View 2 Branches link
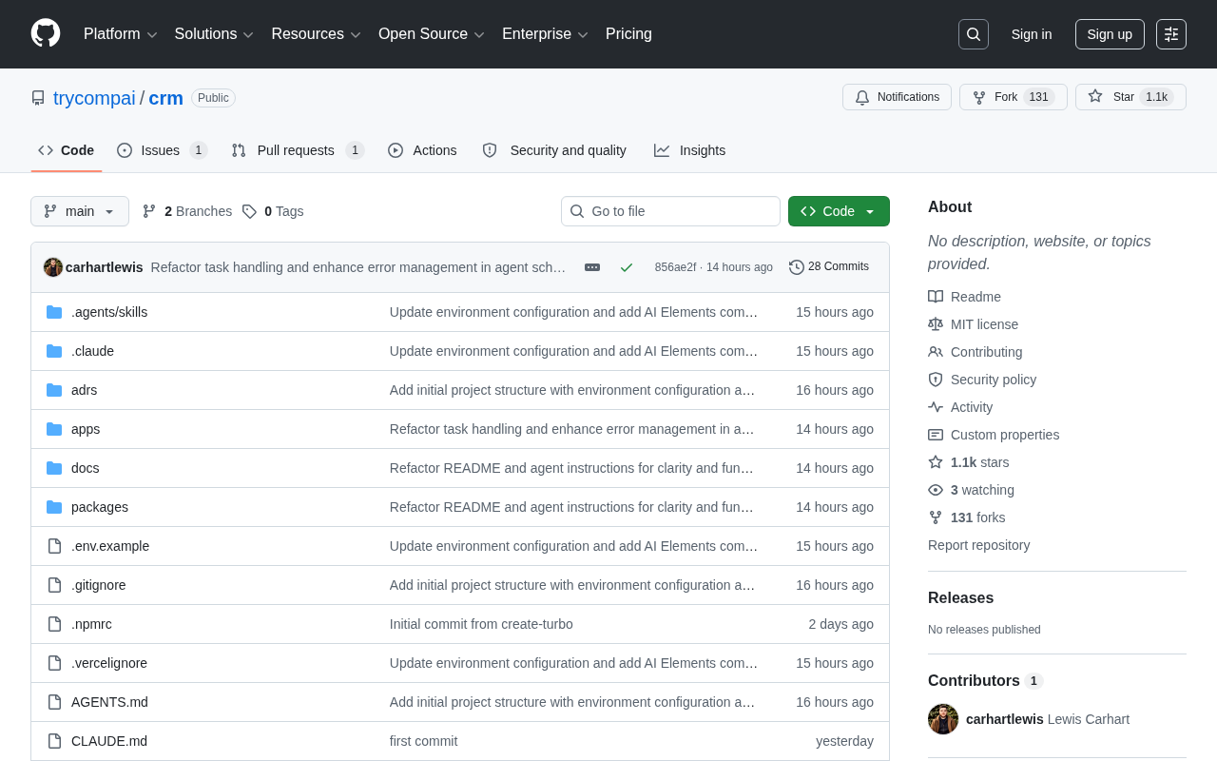This screenshot has width=1217, height=761. pos(187,211)
